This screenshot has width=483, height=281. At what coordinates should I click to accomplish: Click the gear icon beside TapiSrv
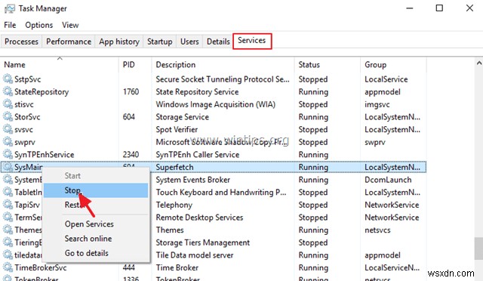(x=8, y=205)
